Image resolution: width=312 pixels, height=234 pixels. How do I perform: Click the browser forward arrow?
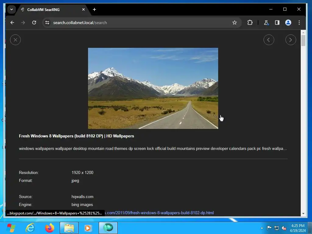point(23,23)
